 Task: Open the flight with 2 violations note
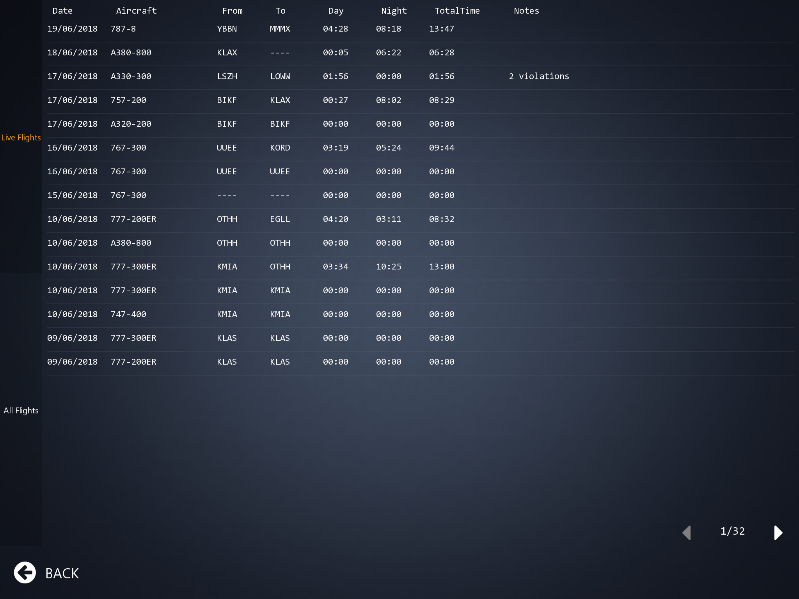pyautogui.click(x=539, y=76)
